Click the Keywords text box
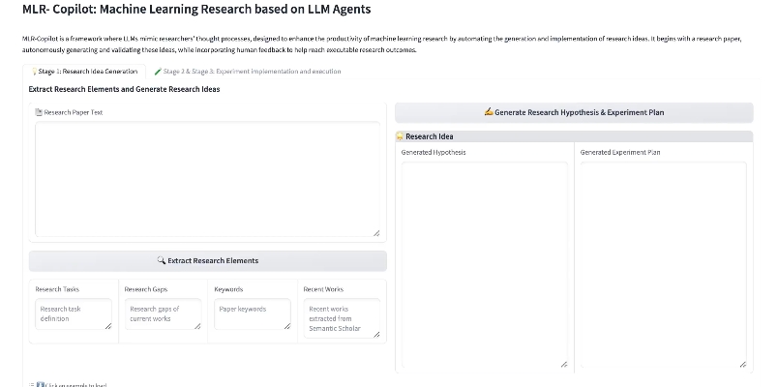778x387 pixels. (252, 313)
